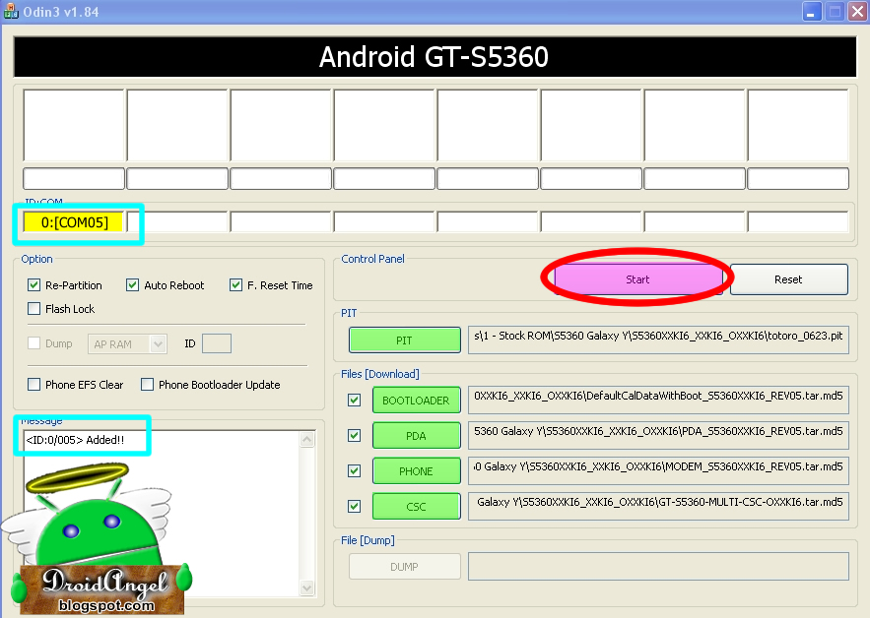Click the '<ID:0/005> Added!!' message text
Image resolution: width=870 pixels, height=618 pixels.
click(75, 440)
